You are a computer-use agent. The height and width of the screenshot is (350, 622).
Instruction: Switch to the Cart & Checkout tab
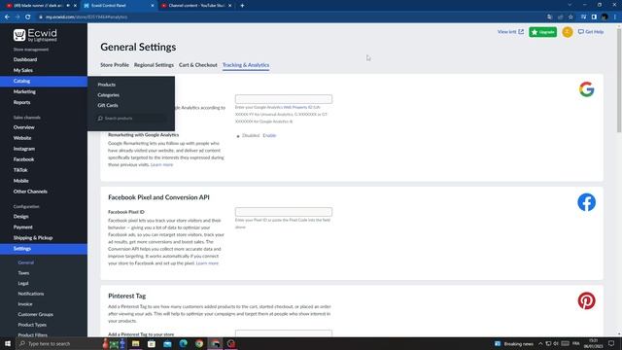click(x=198, y=65)
